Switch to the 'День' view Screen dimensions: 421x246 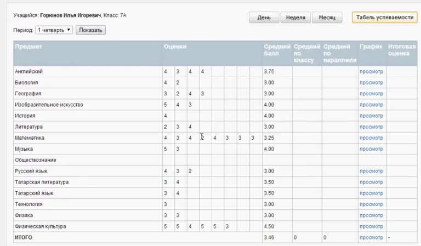[264, 18]
